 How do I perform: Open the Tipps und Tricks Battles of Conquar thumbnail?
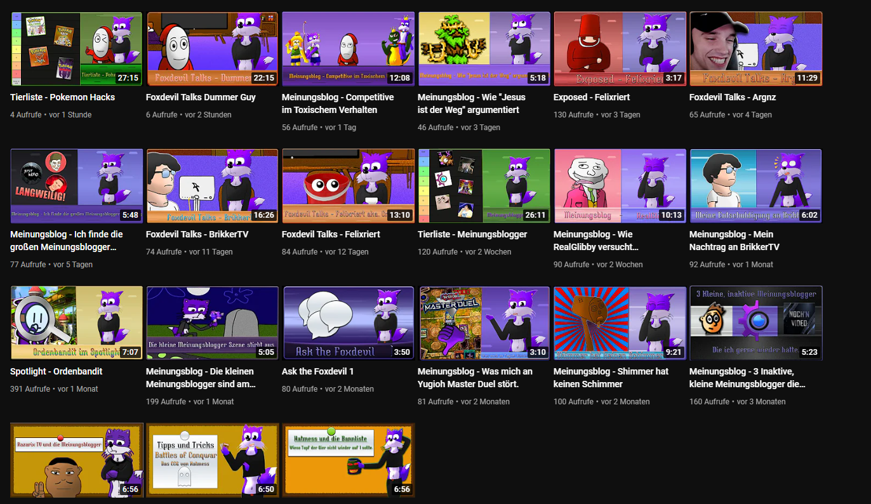pyautogui.click(x=212, y=460)
